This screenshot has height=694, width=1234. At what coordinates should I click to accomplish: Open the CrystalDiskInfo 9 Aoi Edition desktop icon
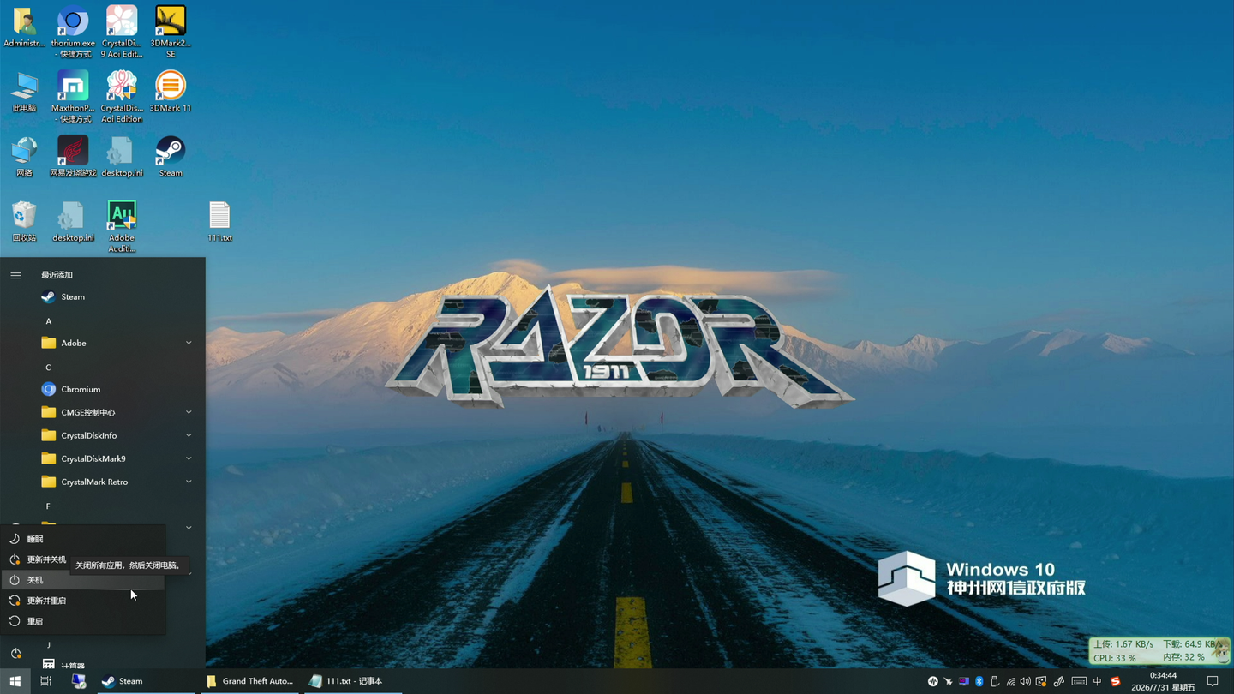point(122,32)
